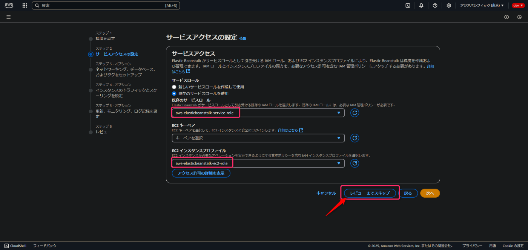The height and width of the screenshot is (250, 528).
Task: Open the info panel icon top right
Action: point(507,17)
